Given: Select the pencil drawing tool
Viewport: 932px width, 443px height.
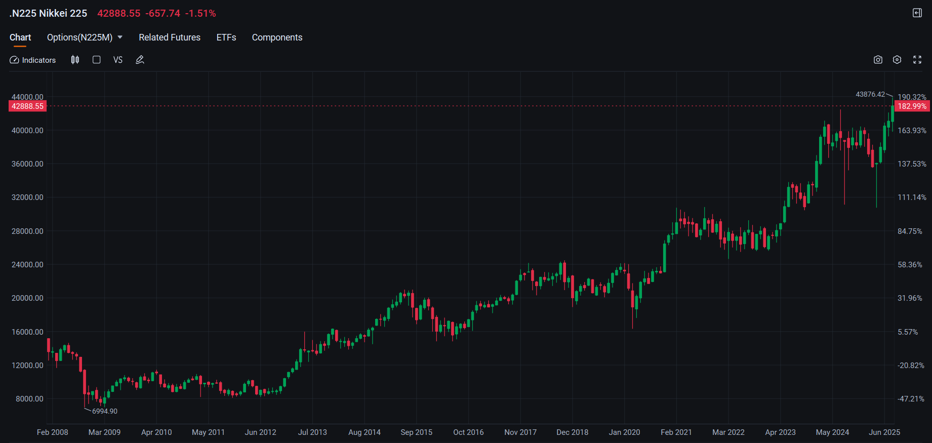Looking at the screenshot, I should 140,60.
